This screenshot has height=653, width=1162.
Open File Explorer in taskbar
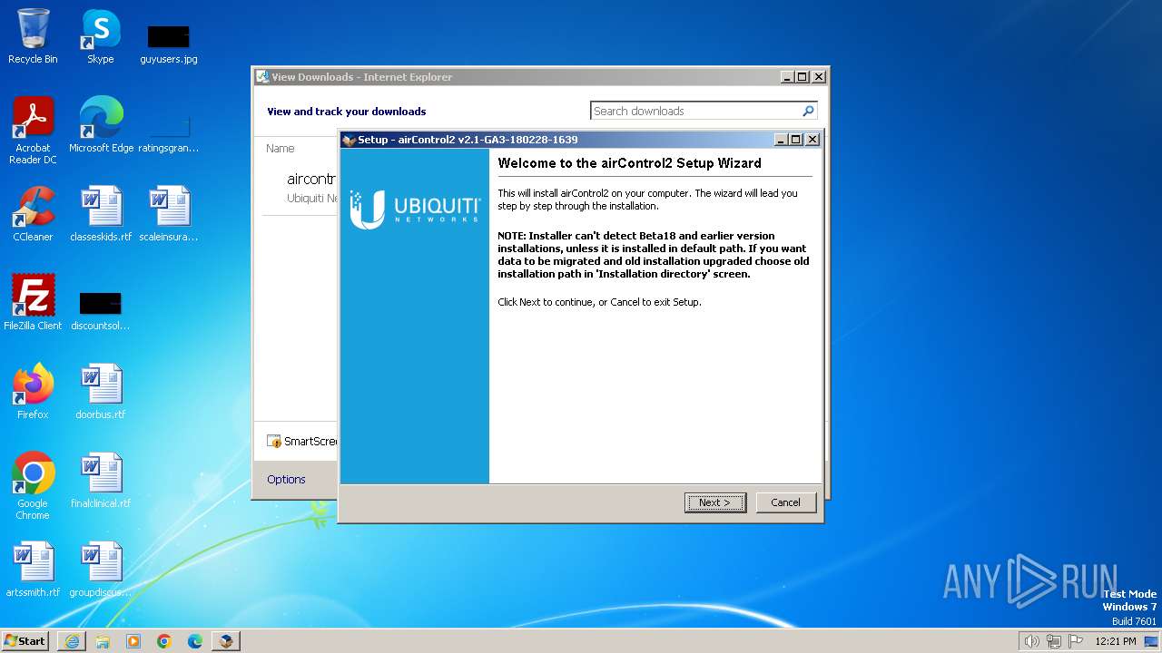pyautogui.click(x=103, y=641)
